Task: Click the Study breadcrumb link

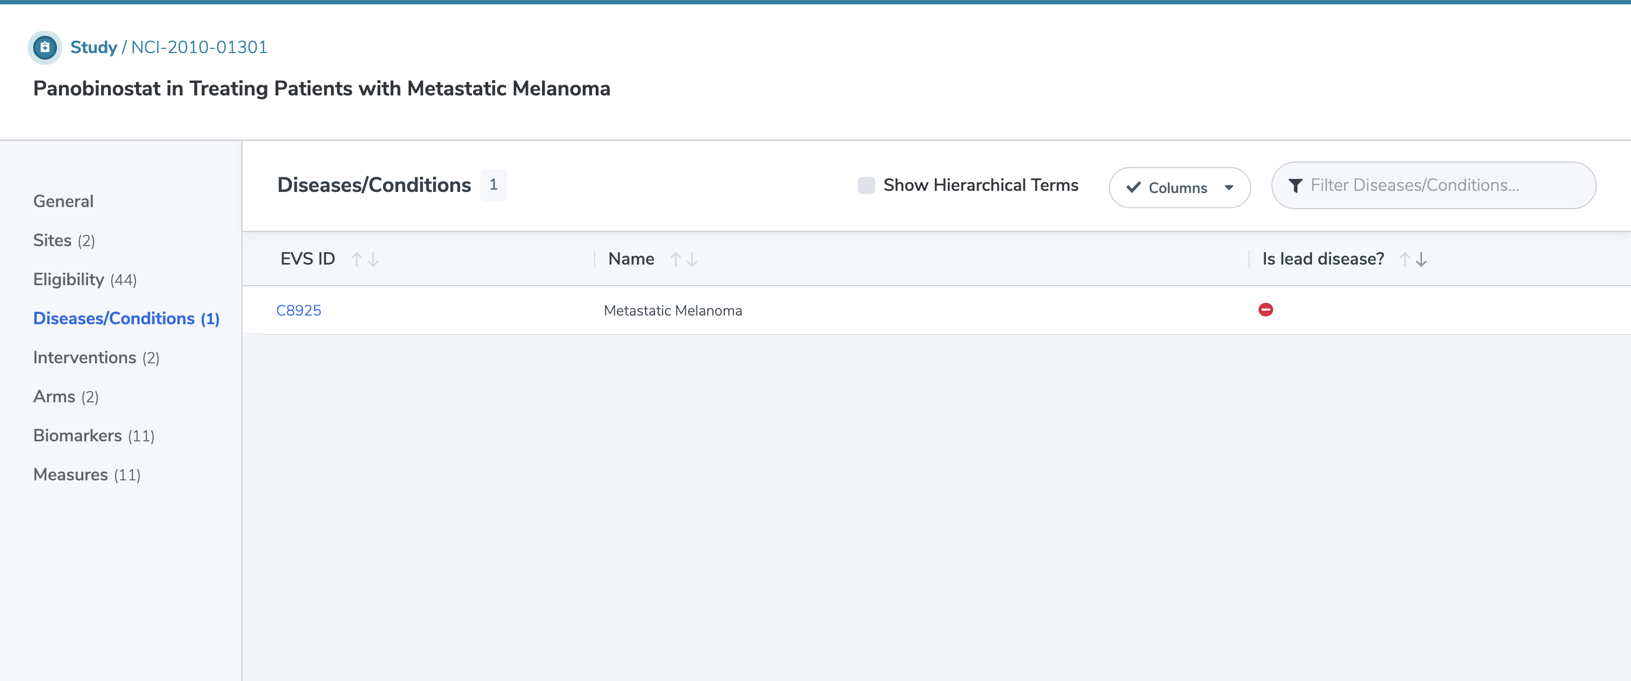Action: 94,48
